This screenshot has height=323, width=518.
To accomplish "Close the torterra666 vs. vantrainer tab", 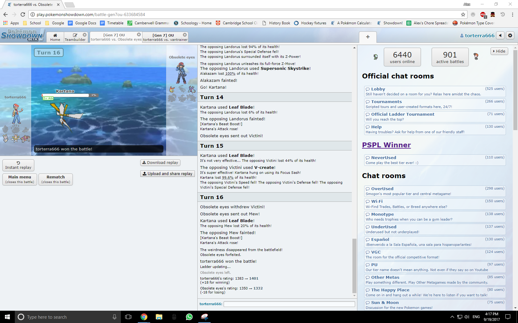I will click(185, 35).
